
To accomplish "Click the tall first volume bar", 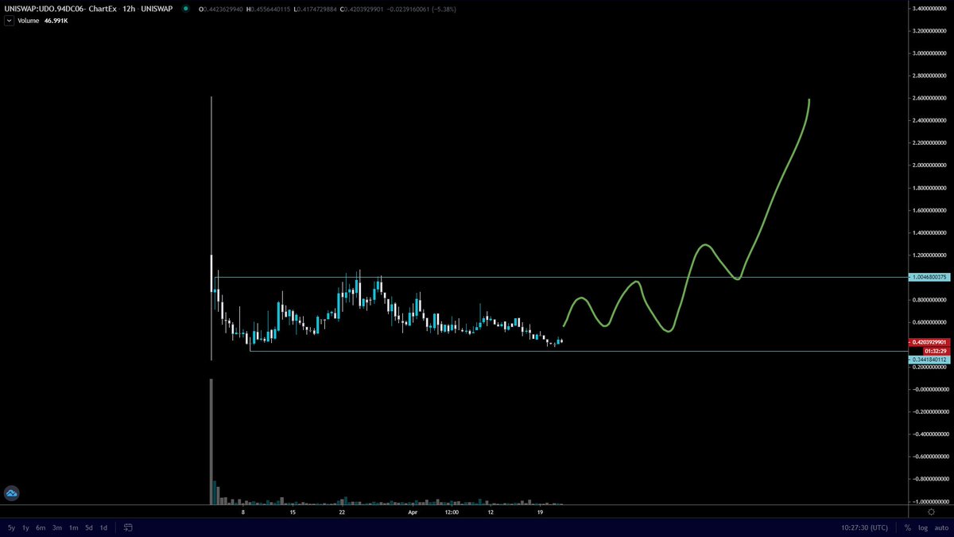I will coord(211,442).
